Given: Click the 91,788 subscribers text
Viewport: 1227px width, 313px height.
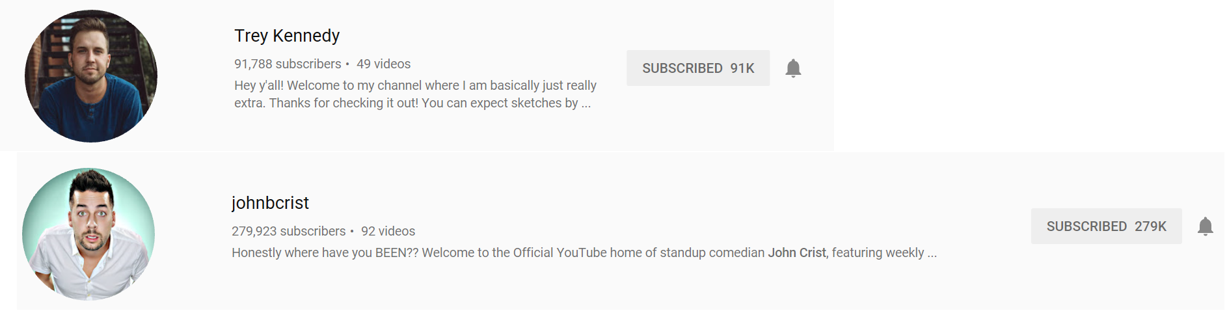Looking at the screenshot, I should pyautogui.click(x=288, y=64).
